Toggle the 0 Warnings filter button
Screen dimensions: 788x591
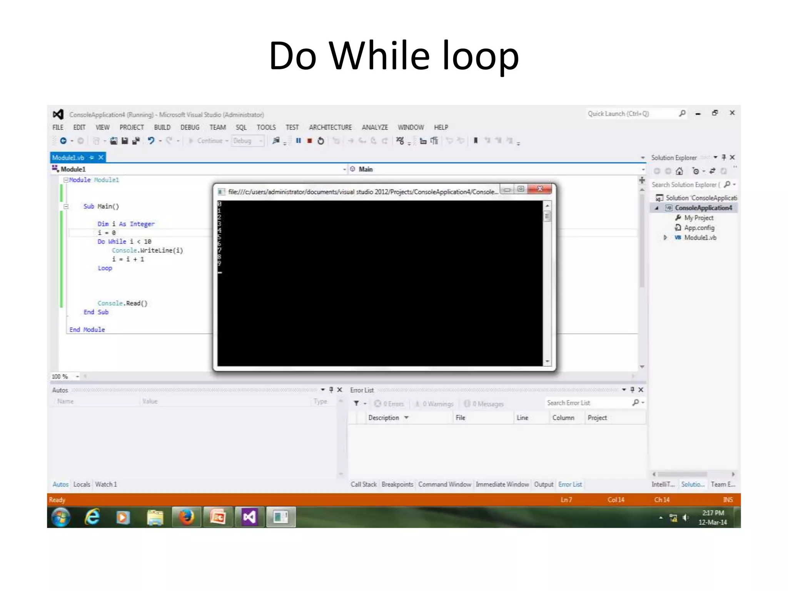434,404
